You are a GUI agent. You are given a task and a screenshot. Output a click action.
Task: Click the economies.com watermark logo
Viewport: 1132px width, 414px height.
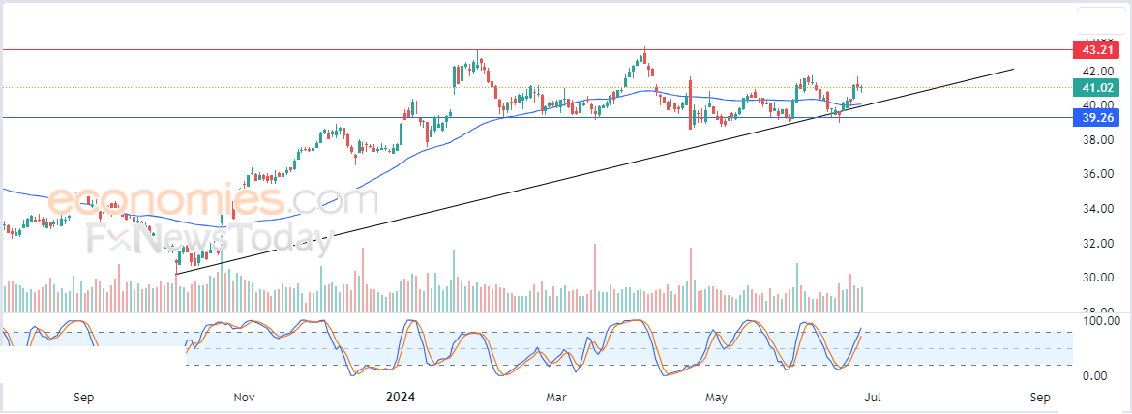[x=213, y=202]
